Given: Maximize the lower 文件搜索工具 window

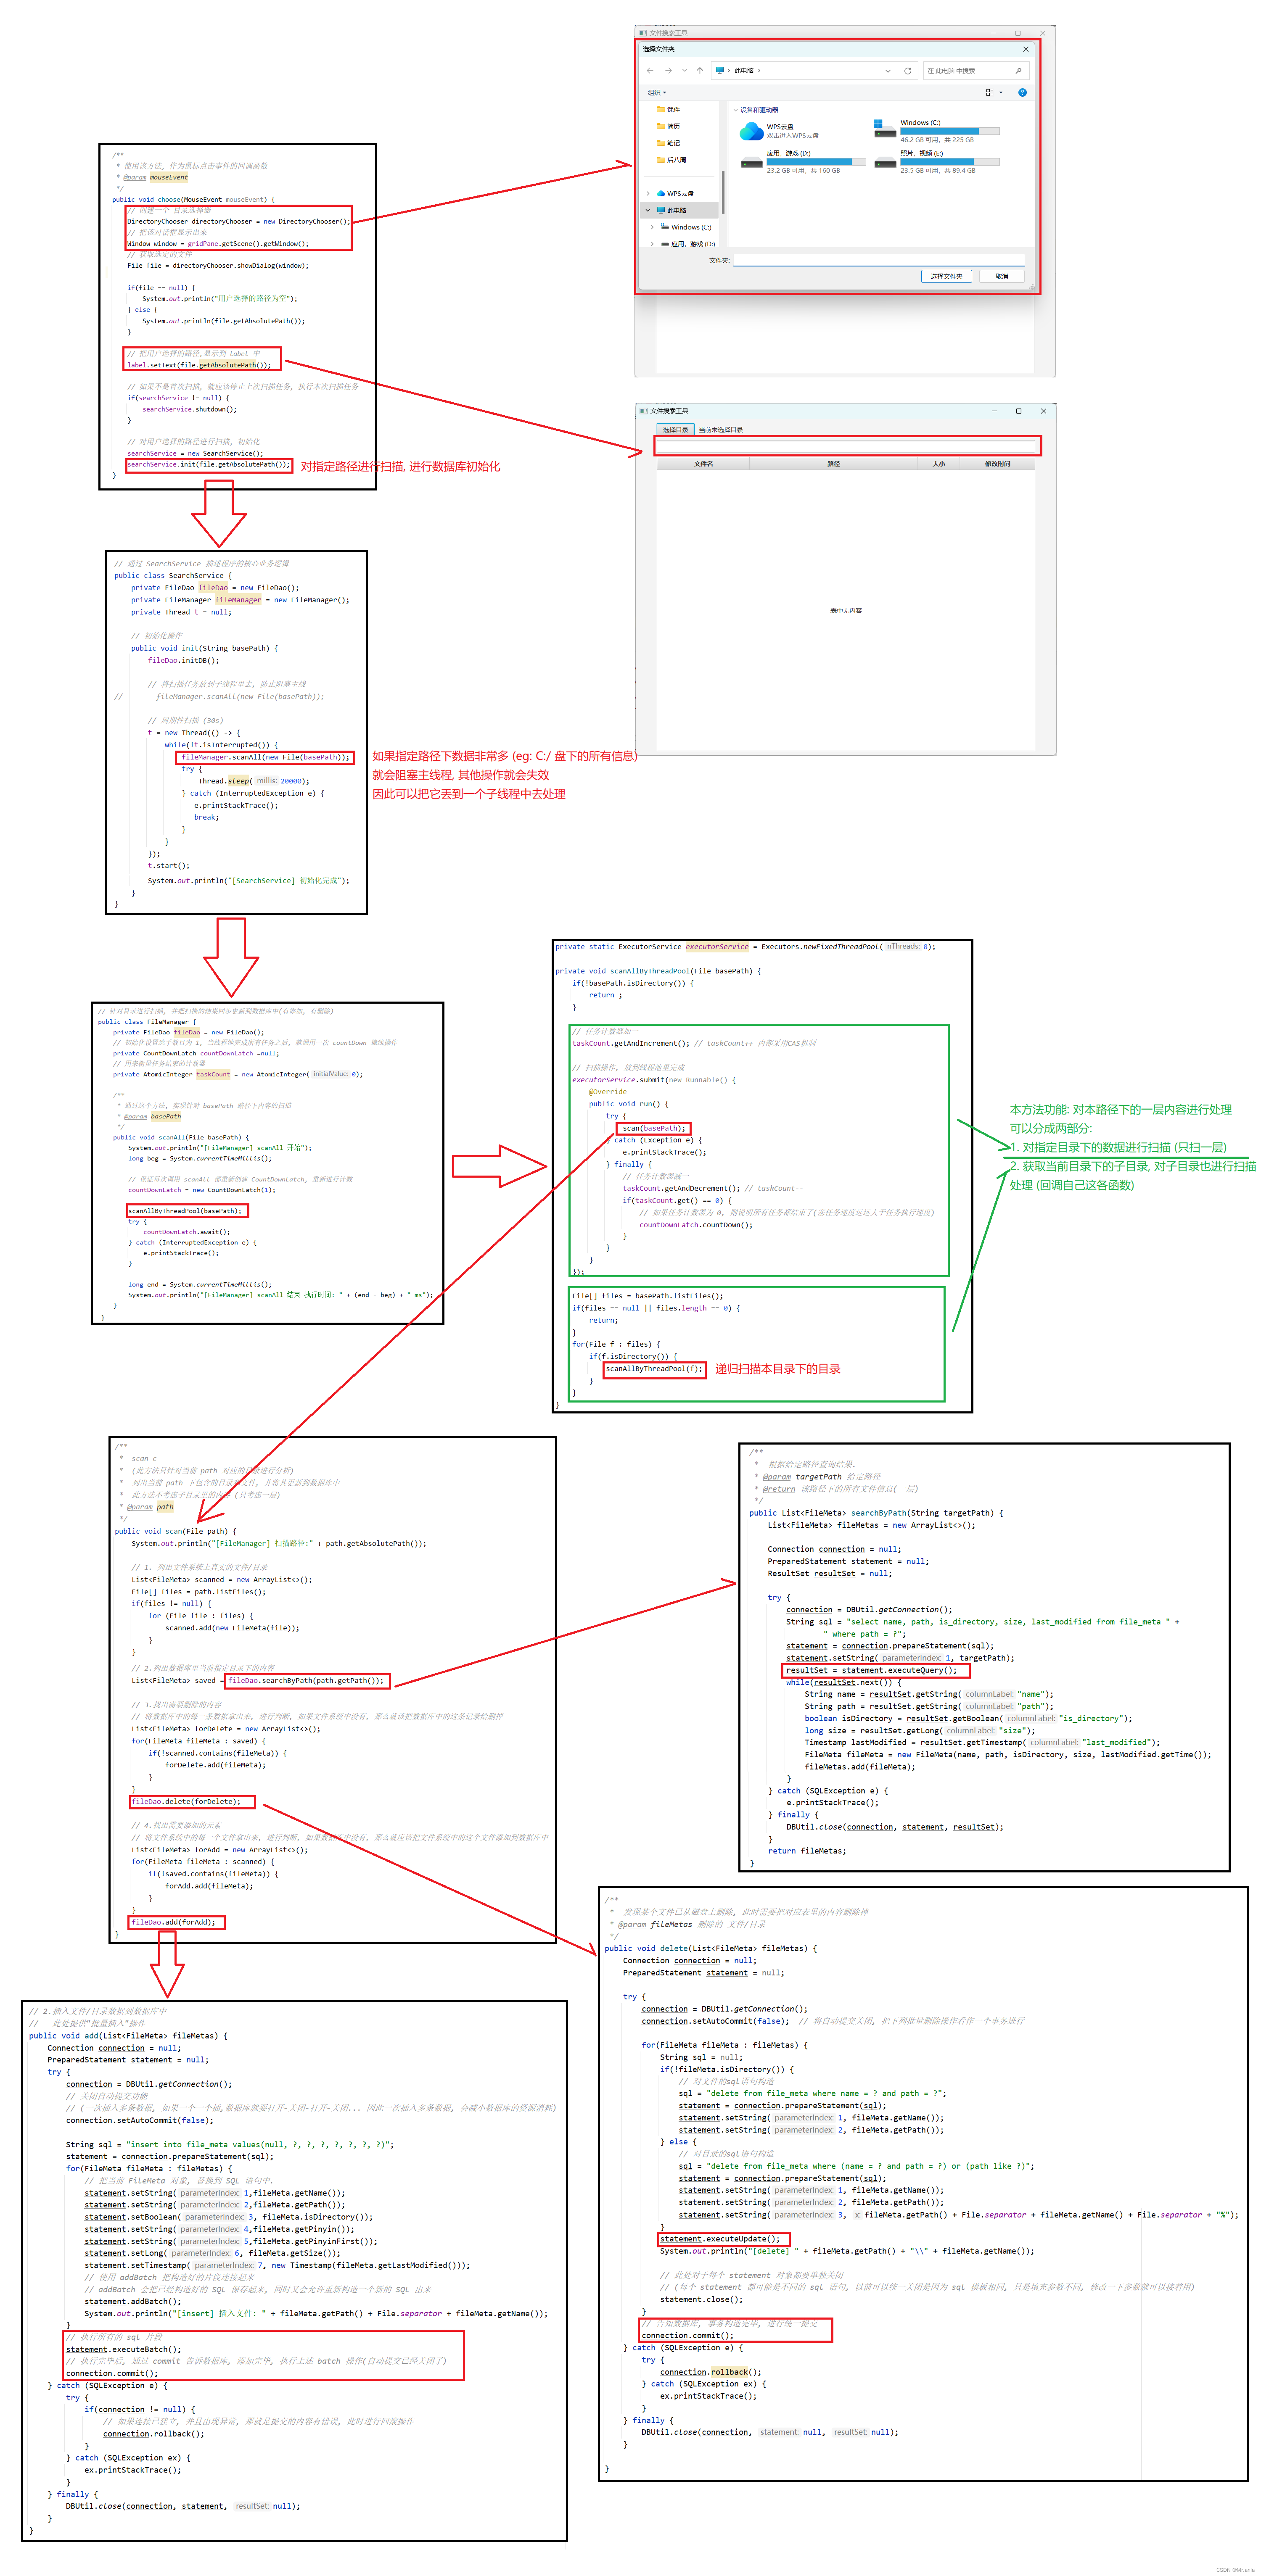Looking at the screenshot, I should 1019,411.
